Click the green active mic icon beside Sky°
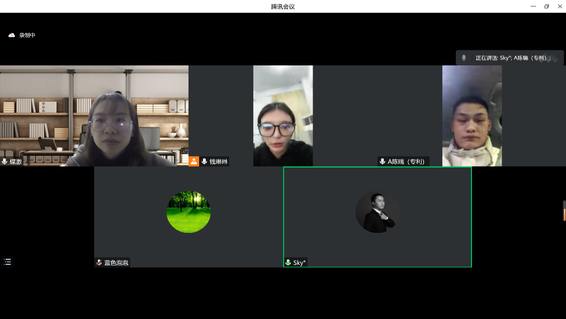This screenshot has height=319, width=566. click(288, 263)
